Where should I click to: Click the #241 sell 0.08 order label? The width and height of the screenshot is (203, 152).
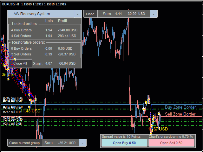click(x=12, y=124)
